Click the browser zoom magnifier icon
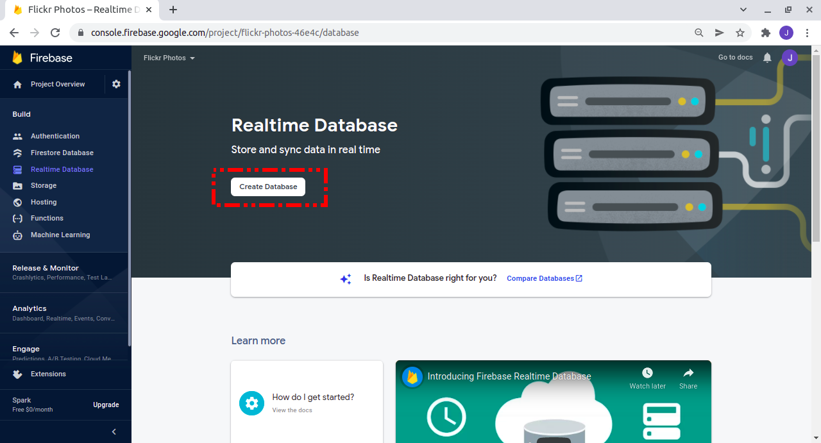This screenshot has height=443, width=821. tap(699, 33)
